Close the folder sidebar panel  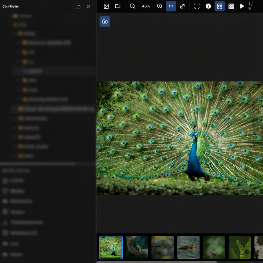[88, 7]
